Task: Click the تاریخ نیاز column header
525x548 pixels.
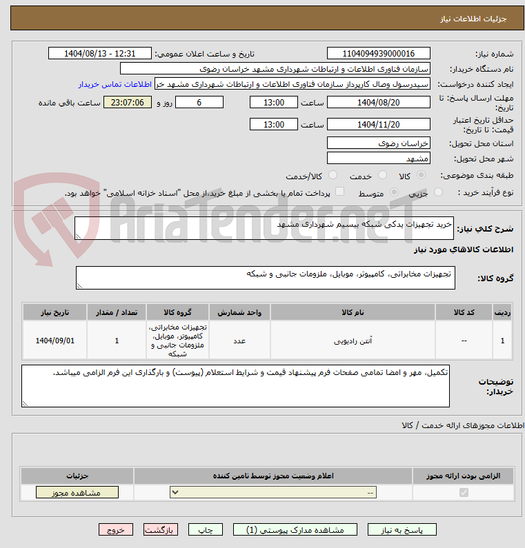Action: 55,312
